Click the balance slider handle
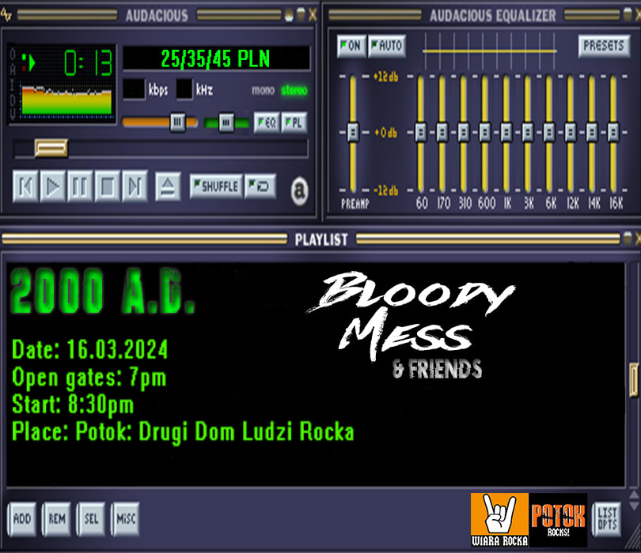The height and width of the screenshot is (553, 641). coord(226,122)
